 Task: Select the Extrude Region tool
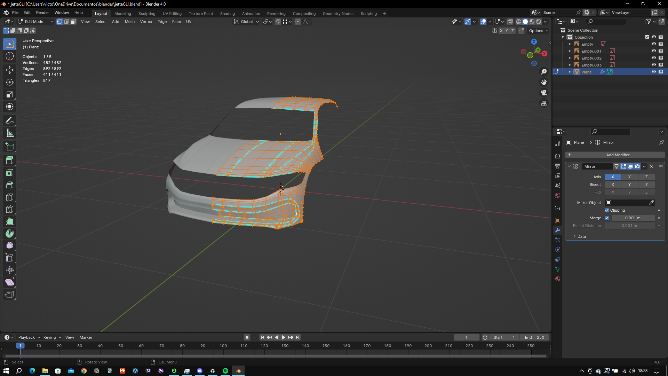pos(10,160)
